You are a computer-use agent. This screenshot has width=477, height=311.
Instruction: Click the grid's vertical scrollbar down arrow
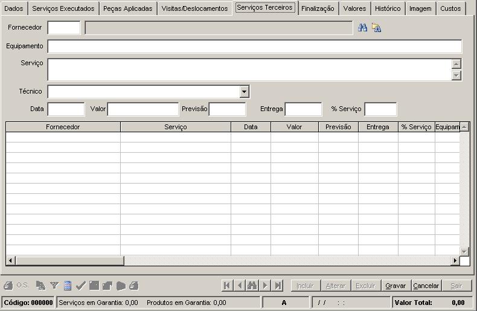tap(464, 251)
